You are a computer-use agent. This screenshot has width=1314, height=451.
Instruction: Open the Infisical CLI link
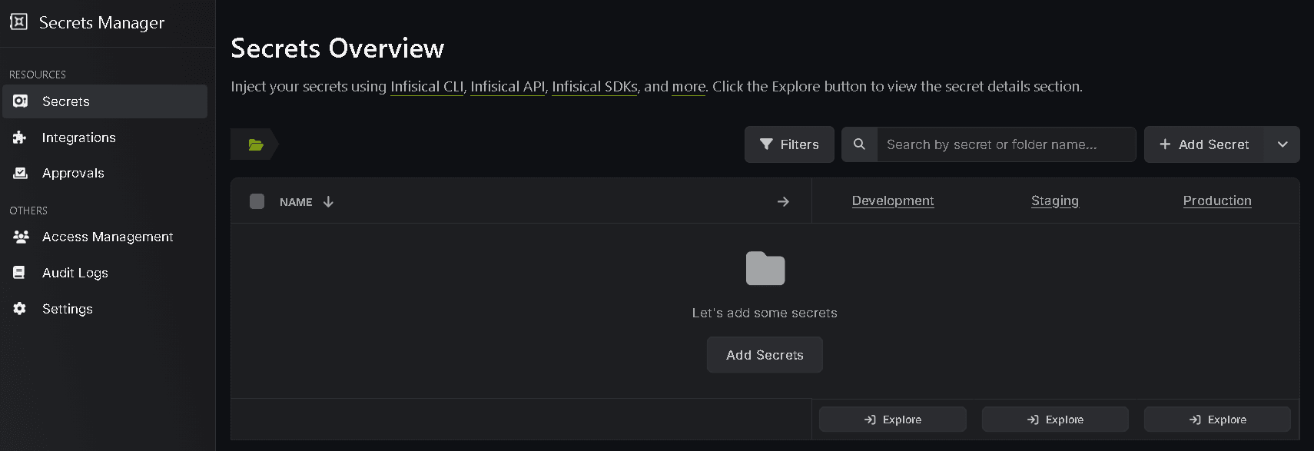coord(426,87)
